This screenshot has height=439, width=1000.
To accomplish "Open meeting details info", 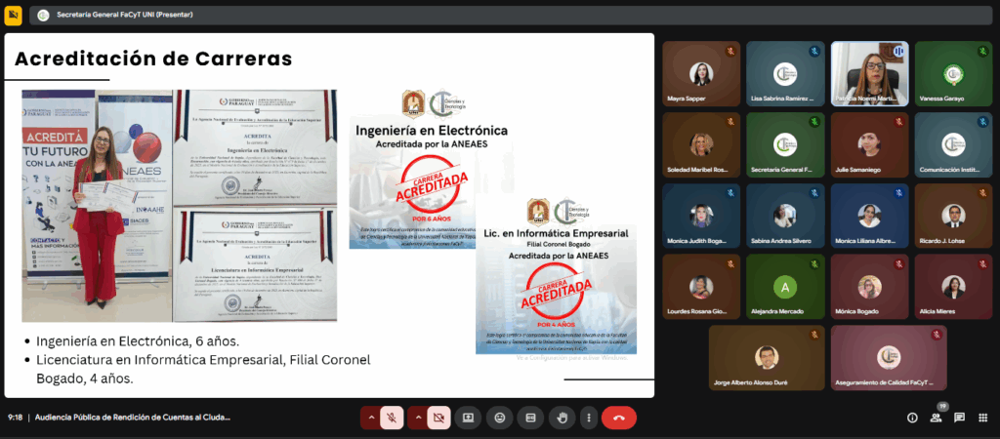I will point(912,418).
